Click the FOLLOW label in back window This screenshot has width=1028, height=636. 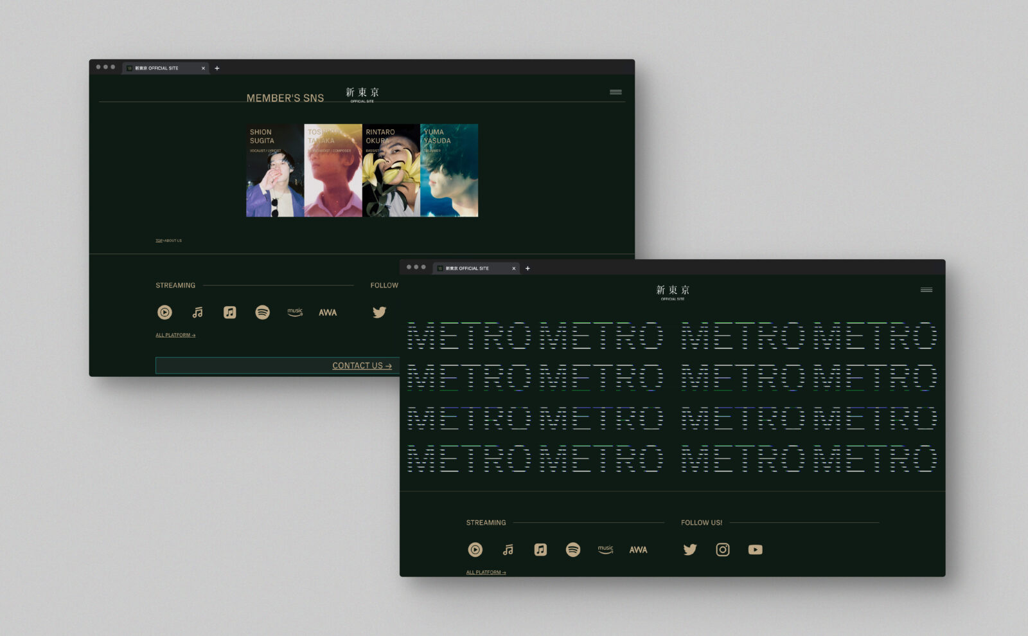pyautogui.click(x=384, y=286)
